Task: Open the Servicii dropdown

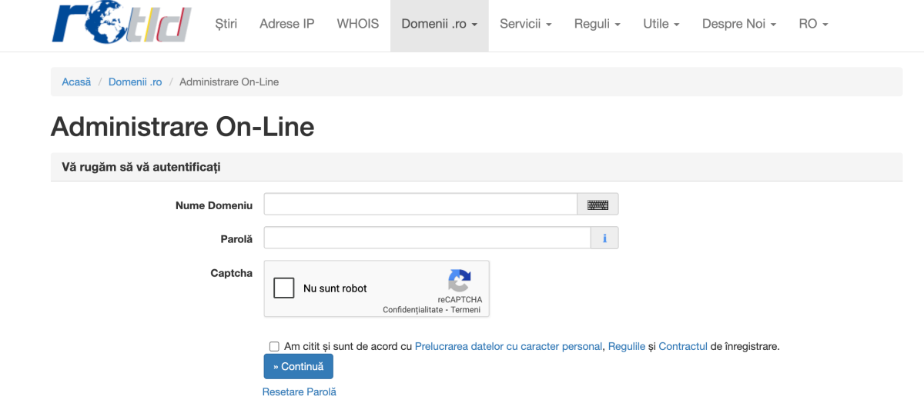Action: point(525,24)
